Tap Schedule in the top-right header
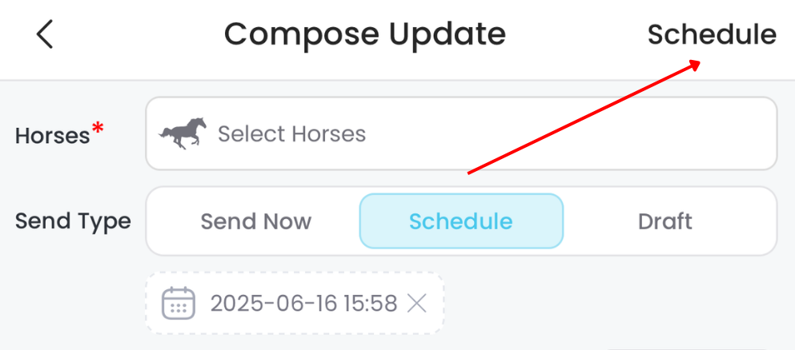 tap(712, 35)
